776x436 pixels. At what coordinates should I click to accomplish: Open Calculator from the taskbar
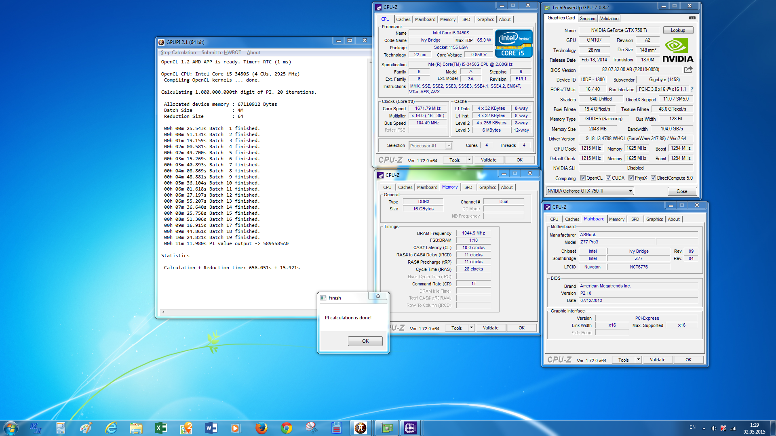coord(61,428)
